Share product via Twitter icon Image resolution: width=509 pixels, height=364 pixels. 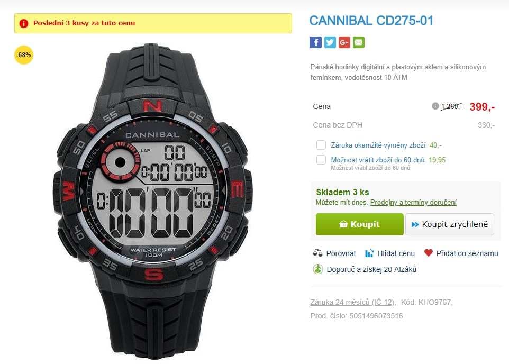click(330, 42)
